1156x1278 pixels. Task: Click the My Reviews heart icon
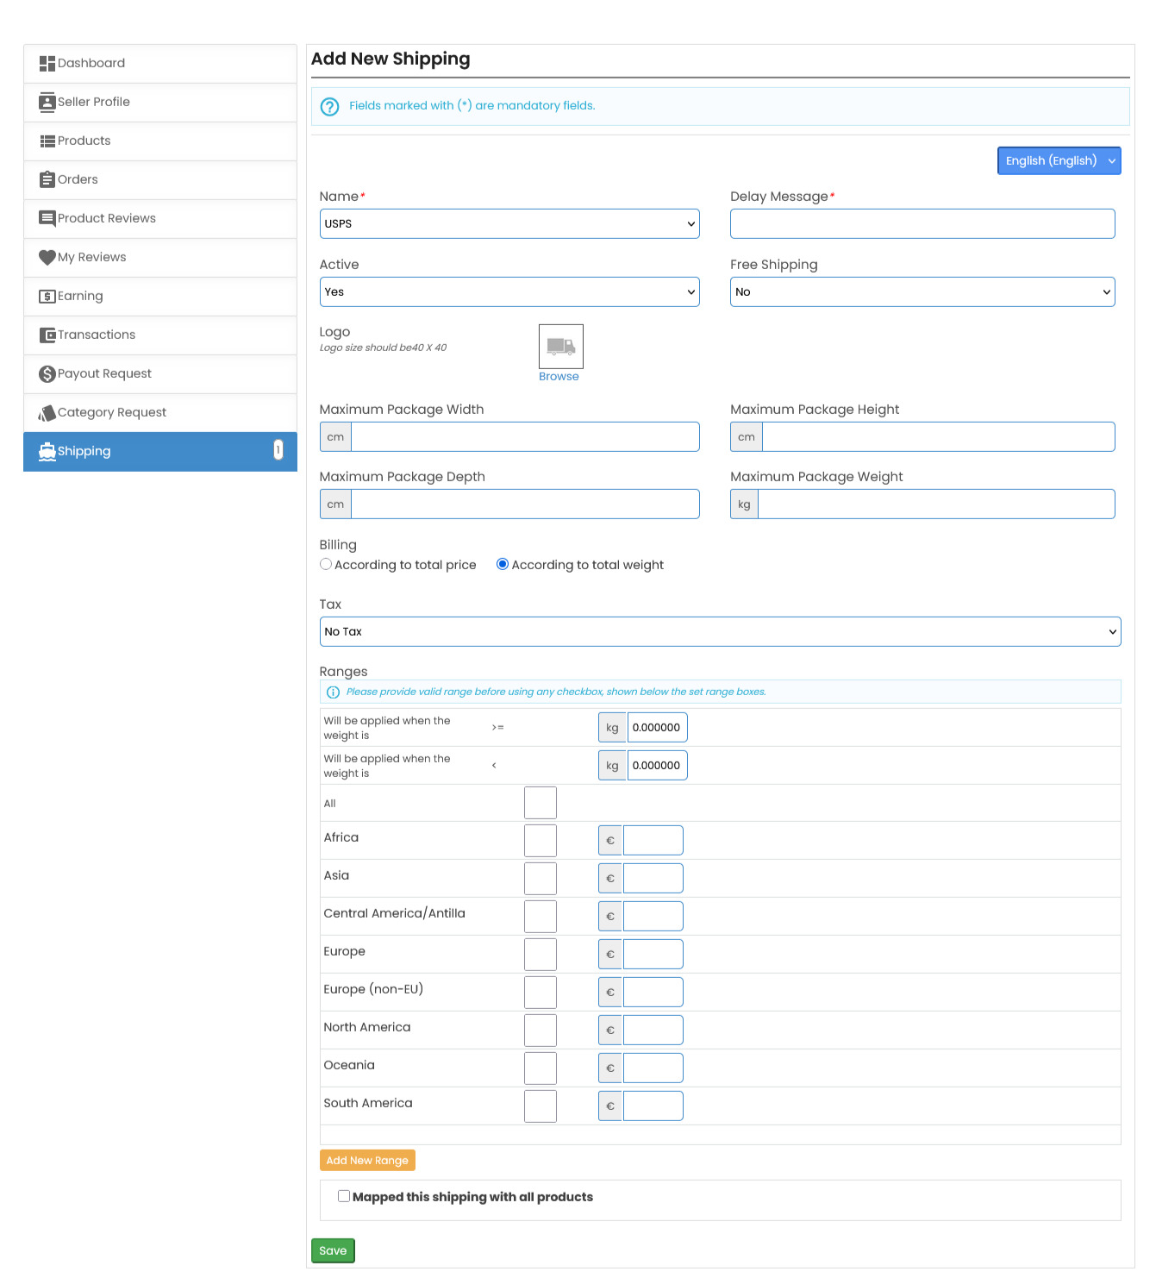[x=47, y=258]
